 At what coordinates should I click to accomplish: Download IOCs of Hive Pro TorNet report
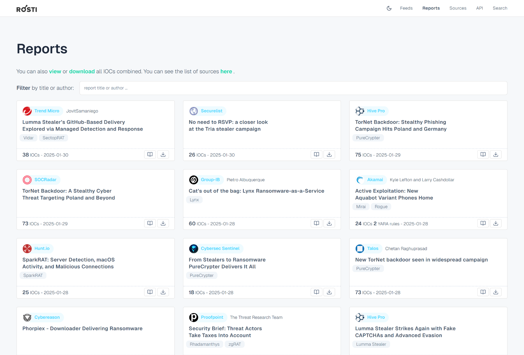click(496, 155)
